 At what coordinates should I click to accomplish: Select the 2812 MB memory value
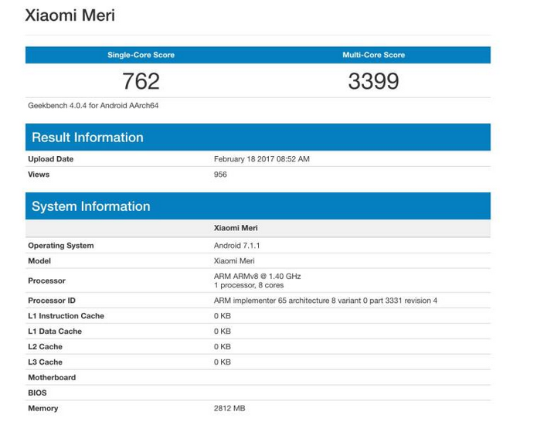(x=229, y=408)
